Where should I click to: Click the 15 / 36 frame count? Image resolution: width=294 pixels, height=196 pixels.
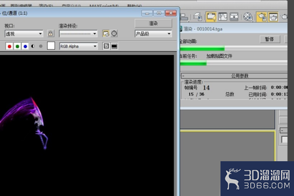(196, 94)
